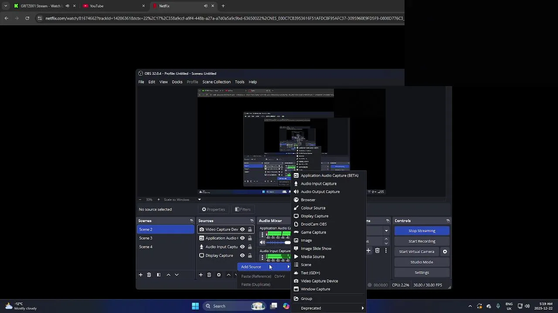Viewport: 558px width, 313px height.
Task: Move source up with Sources up arrow
Action: [x=228, y=275]
